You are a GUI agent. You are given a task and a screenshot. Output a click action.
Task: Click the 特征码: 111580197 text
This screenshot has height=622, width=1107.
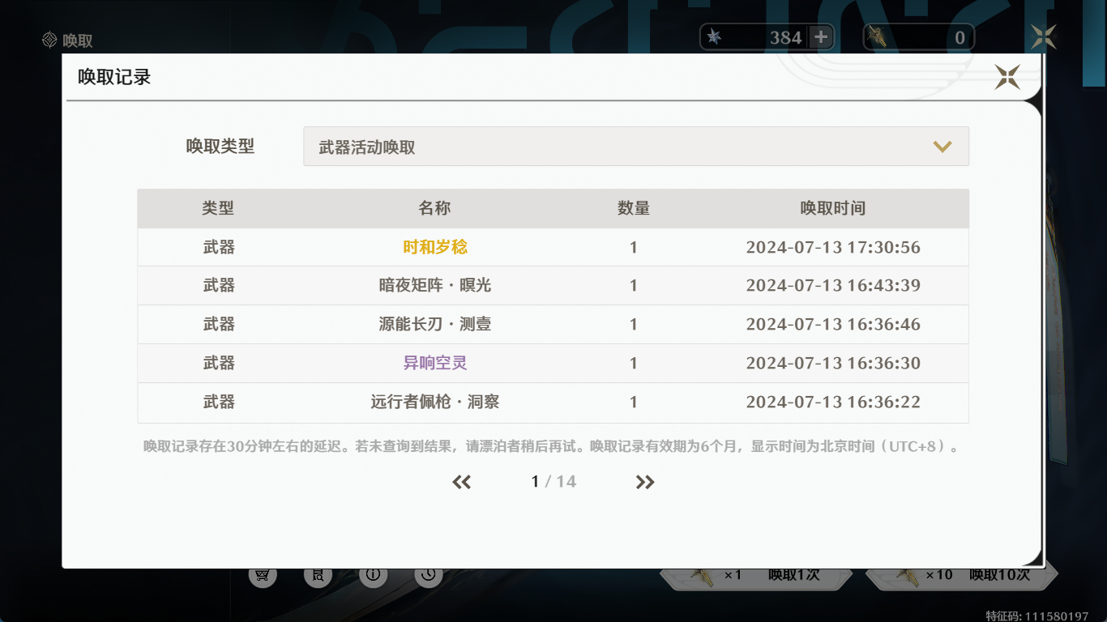[1037, 616]
